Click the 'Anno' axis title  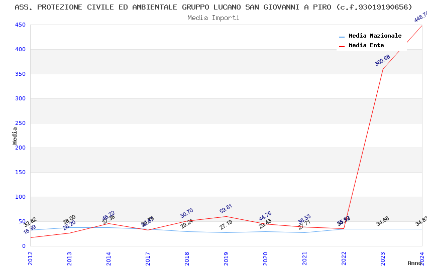414,263
